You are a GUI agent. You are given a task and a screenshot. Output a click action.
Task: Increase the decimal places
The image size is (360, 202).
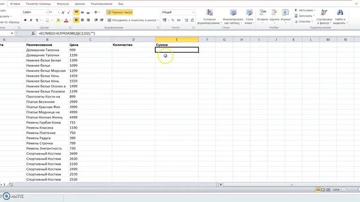tap(186, 20)
